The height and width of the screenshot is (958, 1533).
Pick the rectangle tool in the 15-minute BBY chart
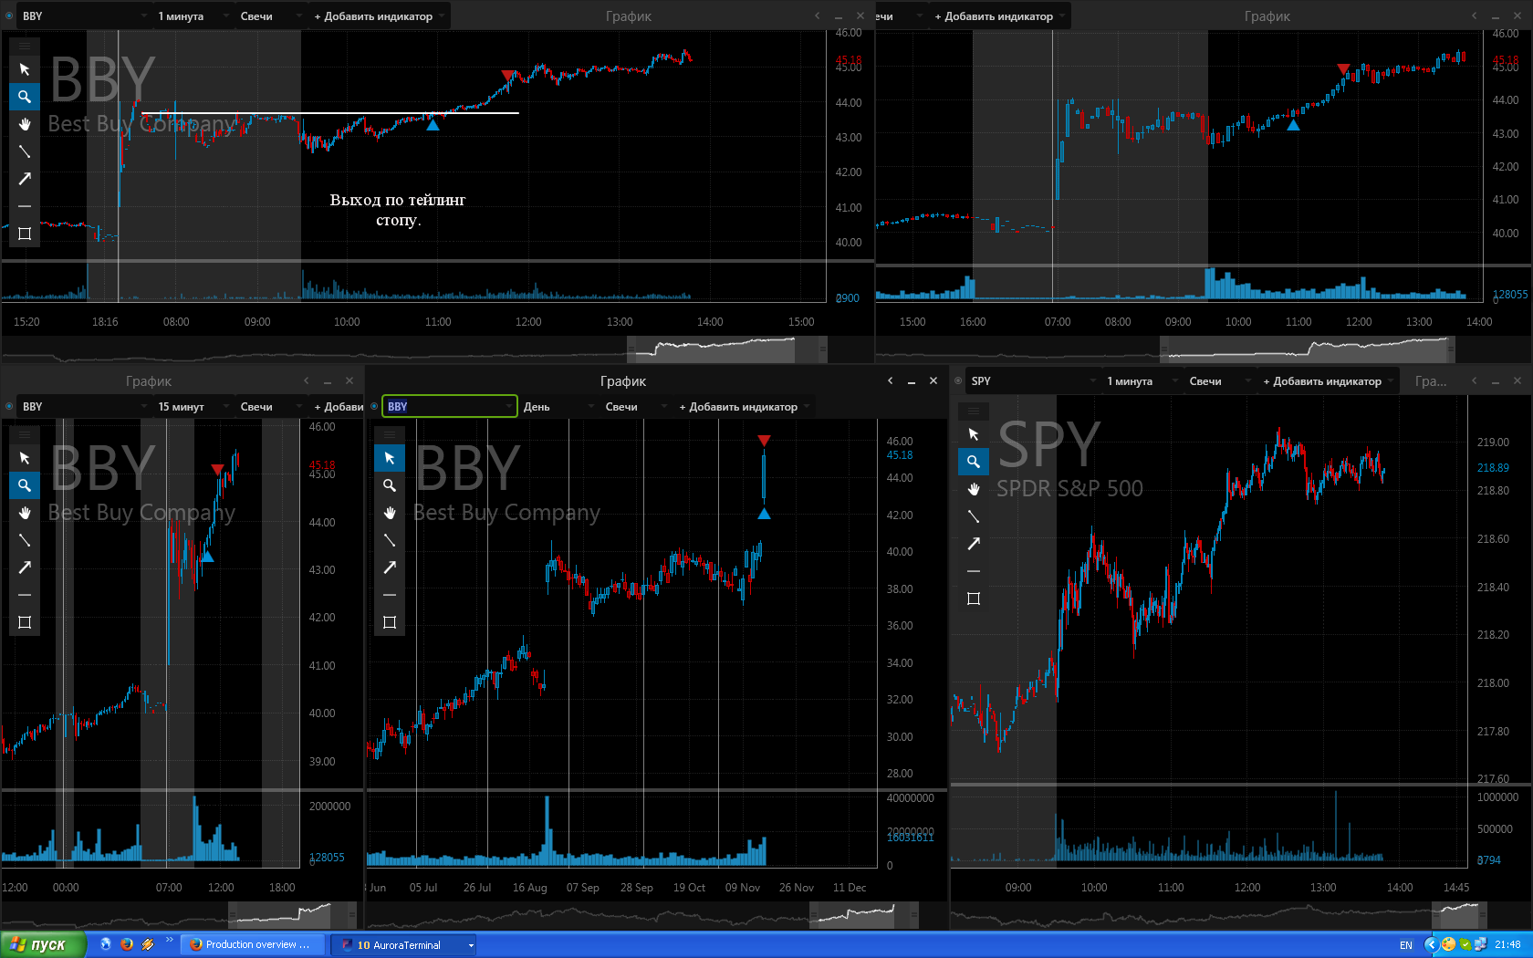[25, 622]
